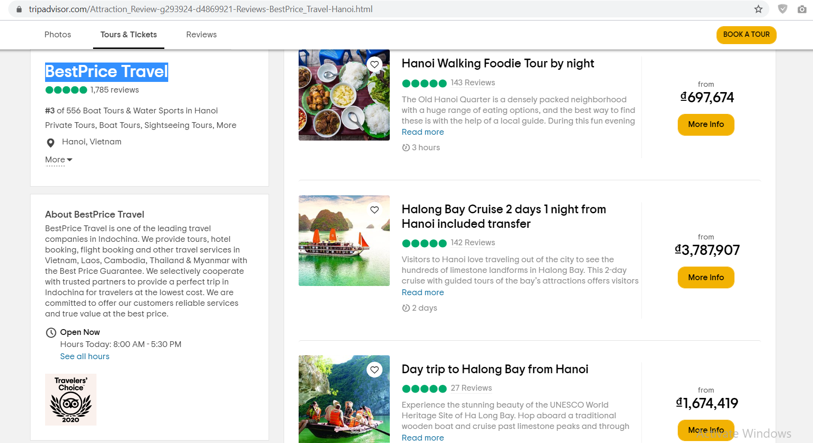Expand Read more for Halong Bay Cruise
The height and width of the screenshot is (443, 813).
tap(422, 292)
